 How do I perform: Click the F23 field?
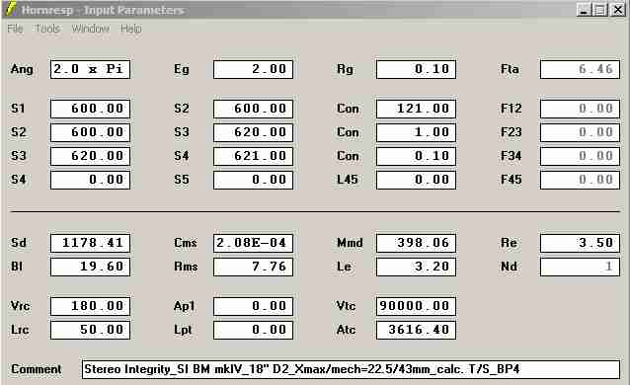click(580, 132)
